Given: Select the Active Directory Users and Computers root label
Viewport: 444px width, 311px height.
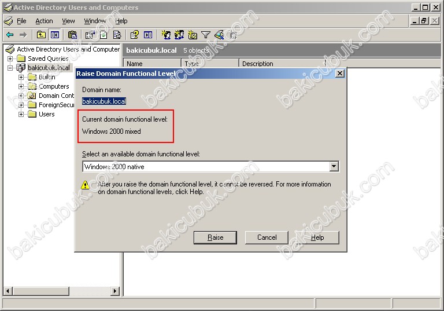Looking at the screenshot, I should [68, 49].
